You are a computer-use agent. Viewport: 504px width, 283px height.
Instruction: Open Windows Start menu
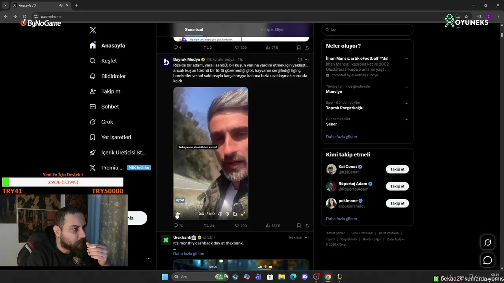[165, 277]
